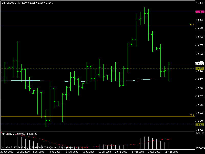205x154 pixels.
Task: Click the 14 Jul 2009 date label
Action: tap(72, 152)
